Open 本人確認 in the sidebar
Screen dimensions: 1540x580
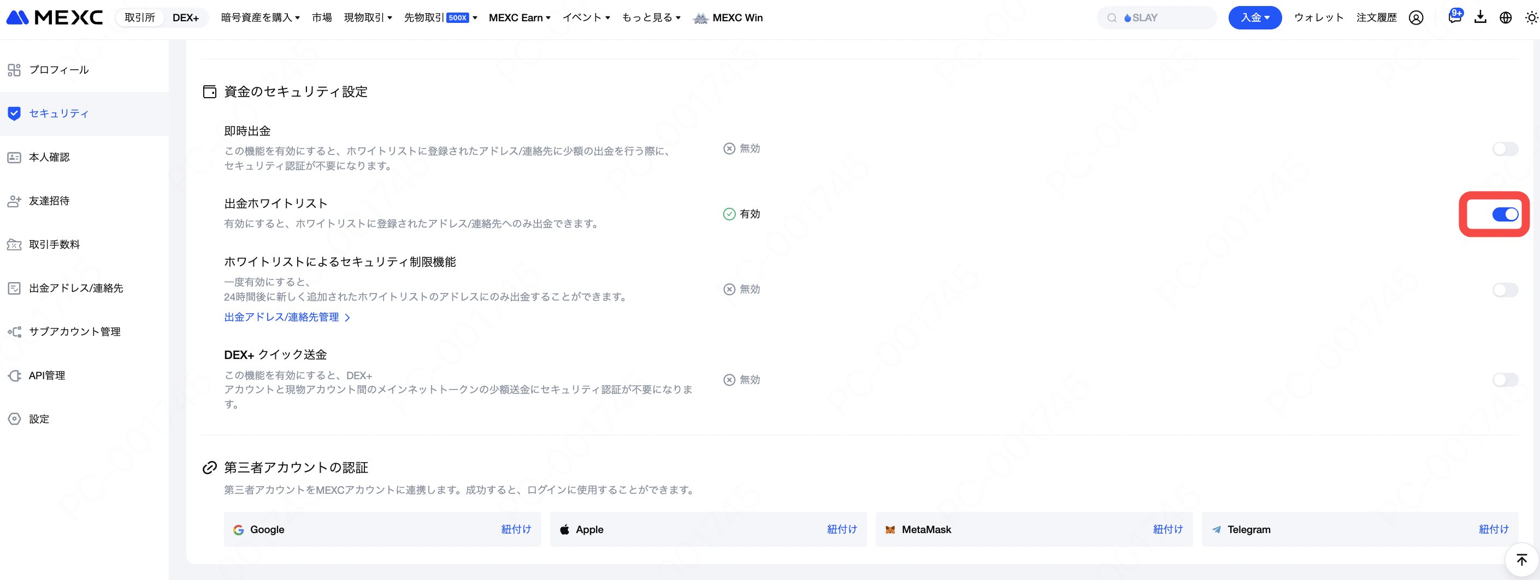pos(49,157)
